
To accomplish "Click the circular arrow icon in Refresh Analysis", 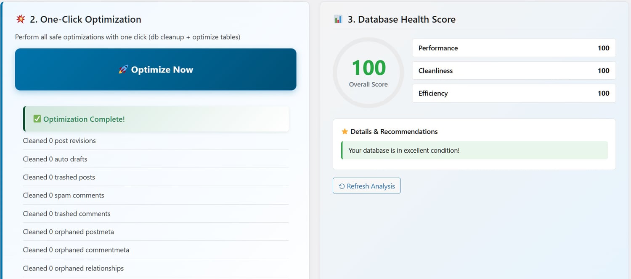I will click(342, 186).
